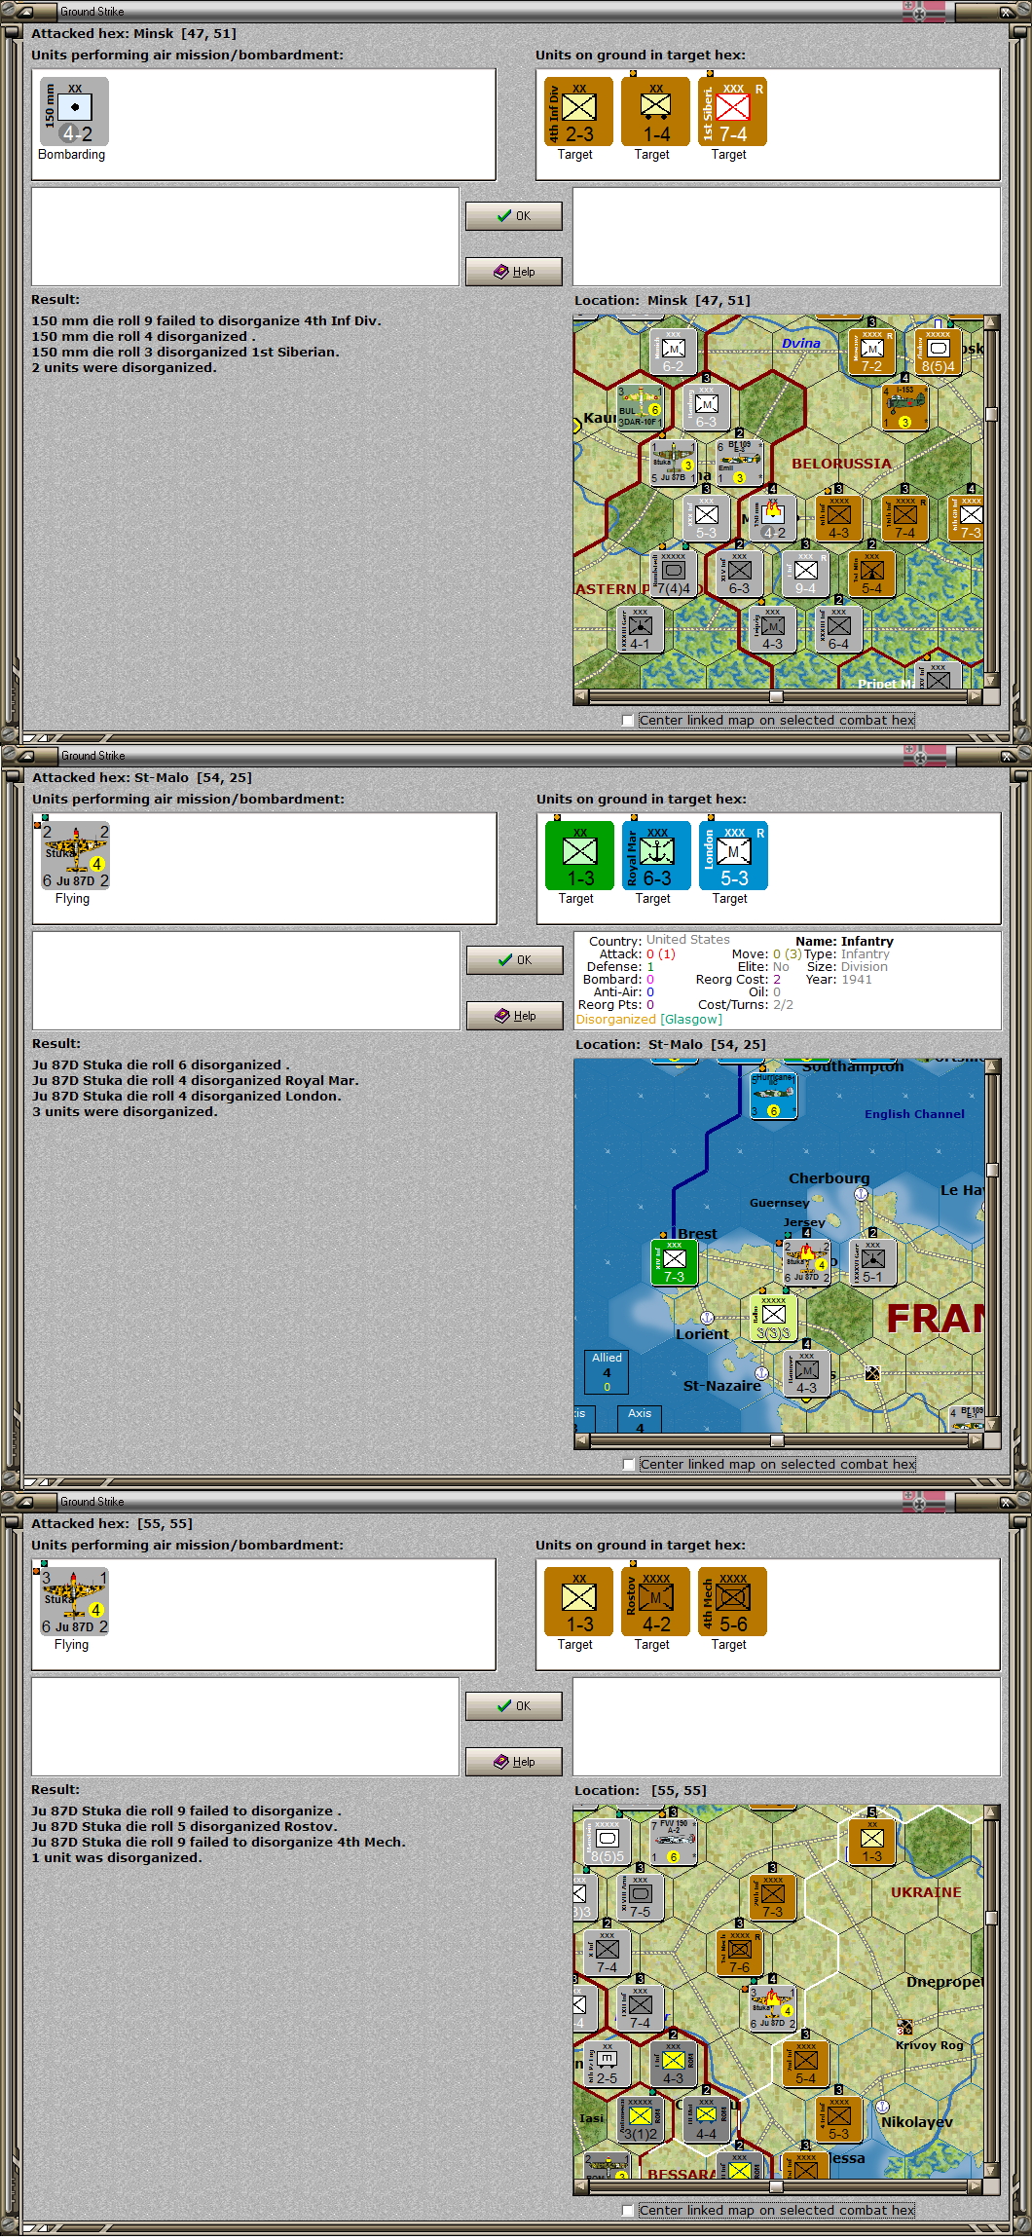Click the 8(5)4 orange unit on Minsk map
The height and width of the screenshot is (2240, 1032).
click(938, 352)
